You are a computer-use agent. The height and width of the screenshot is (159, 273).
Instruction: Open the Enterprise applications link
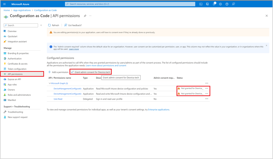point(158,109)
